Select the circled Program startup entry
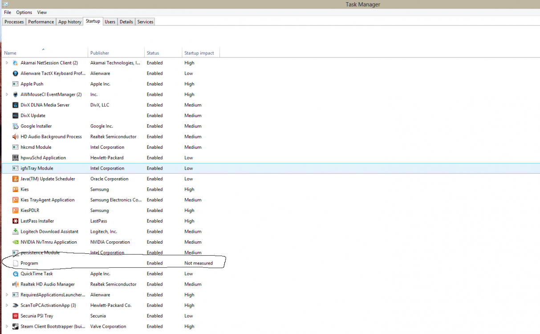This screenshot has height=334, width=540. (29, 263)
